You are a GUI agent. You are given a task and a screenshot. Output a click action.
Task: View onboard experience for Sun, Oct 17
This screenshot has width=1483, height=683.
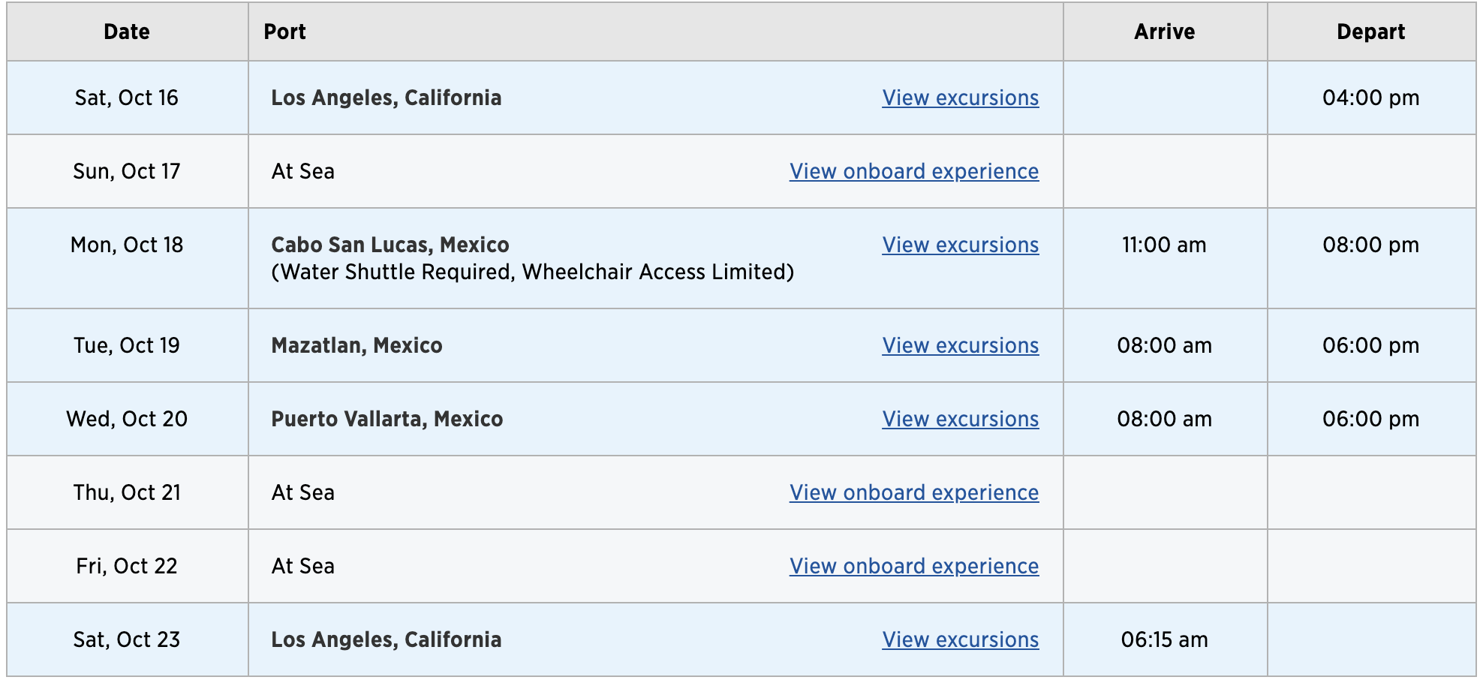click(914, 171)
